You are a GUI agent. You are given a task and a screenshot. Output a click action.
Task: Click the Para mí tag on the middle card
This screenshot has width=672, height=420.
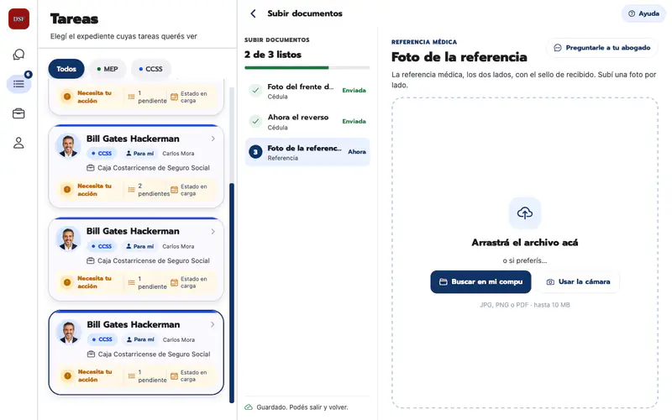[139, 246]
